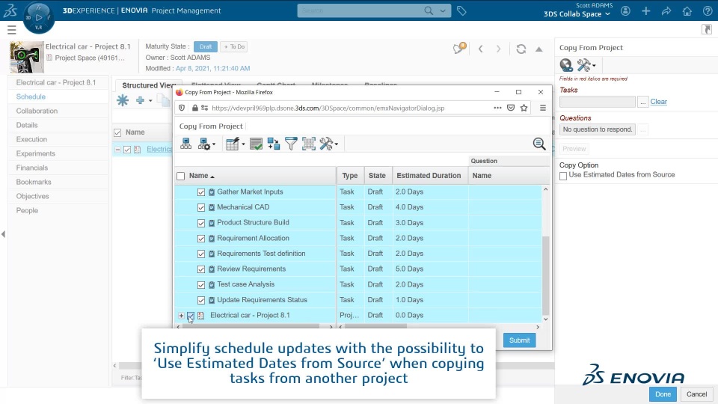
Task: Open the Collaboration section in sidebar
Action: click(x=37, y=111)
